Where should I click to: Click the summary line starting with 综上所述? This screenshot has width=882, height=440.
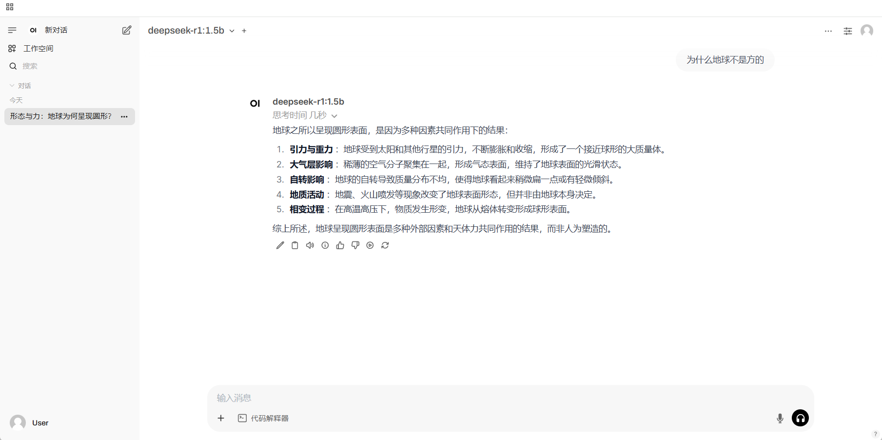(x=442, y=229)
